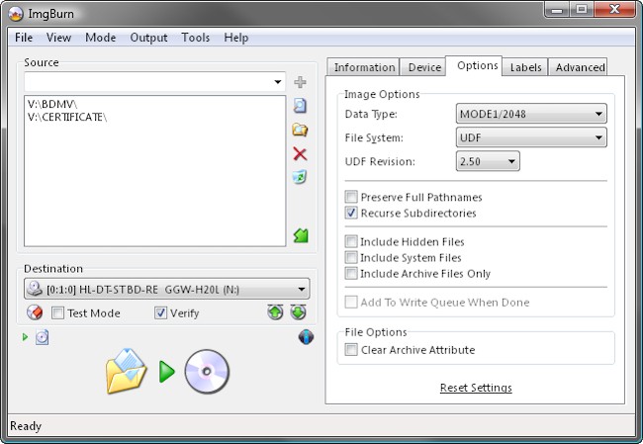
Task: Uncheck Recurse Subdirectories
Action: coord(351,213)
